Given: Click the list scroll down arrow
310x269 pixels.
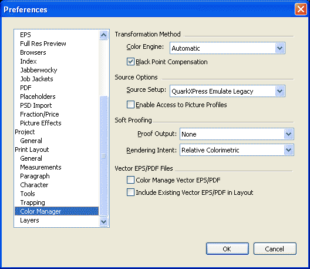Looking at the screenshot, I should coord(103,221).
